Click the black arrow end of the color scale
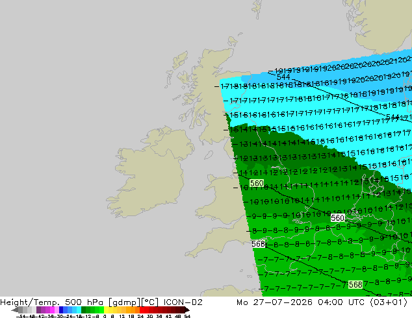This screenshot has height=318, width=412. click(187, 310)
